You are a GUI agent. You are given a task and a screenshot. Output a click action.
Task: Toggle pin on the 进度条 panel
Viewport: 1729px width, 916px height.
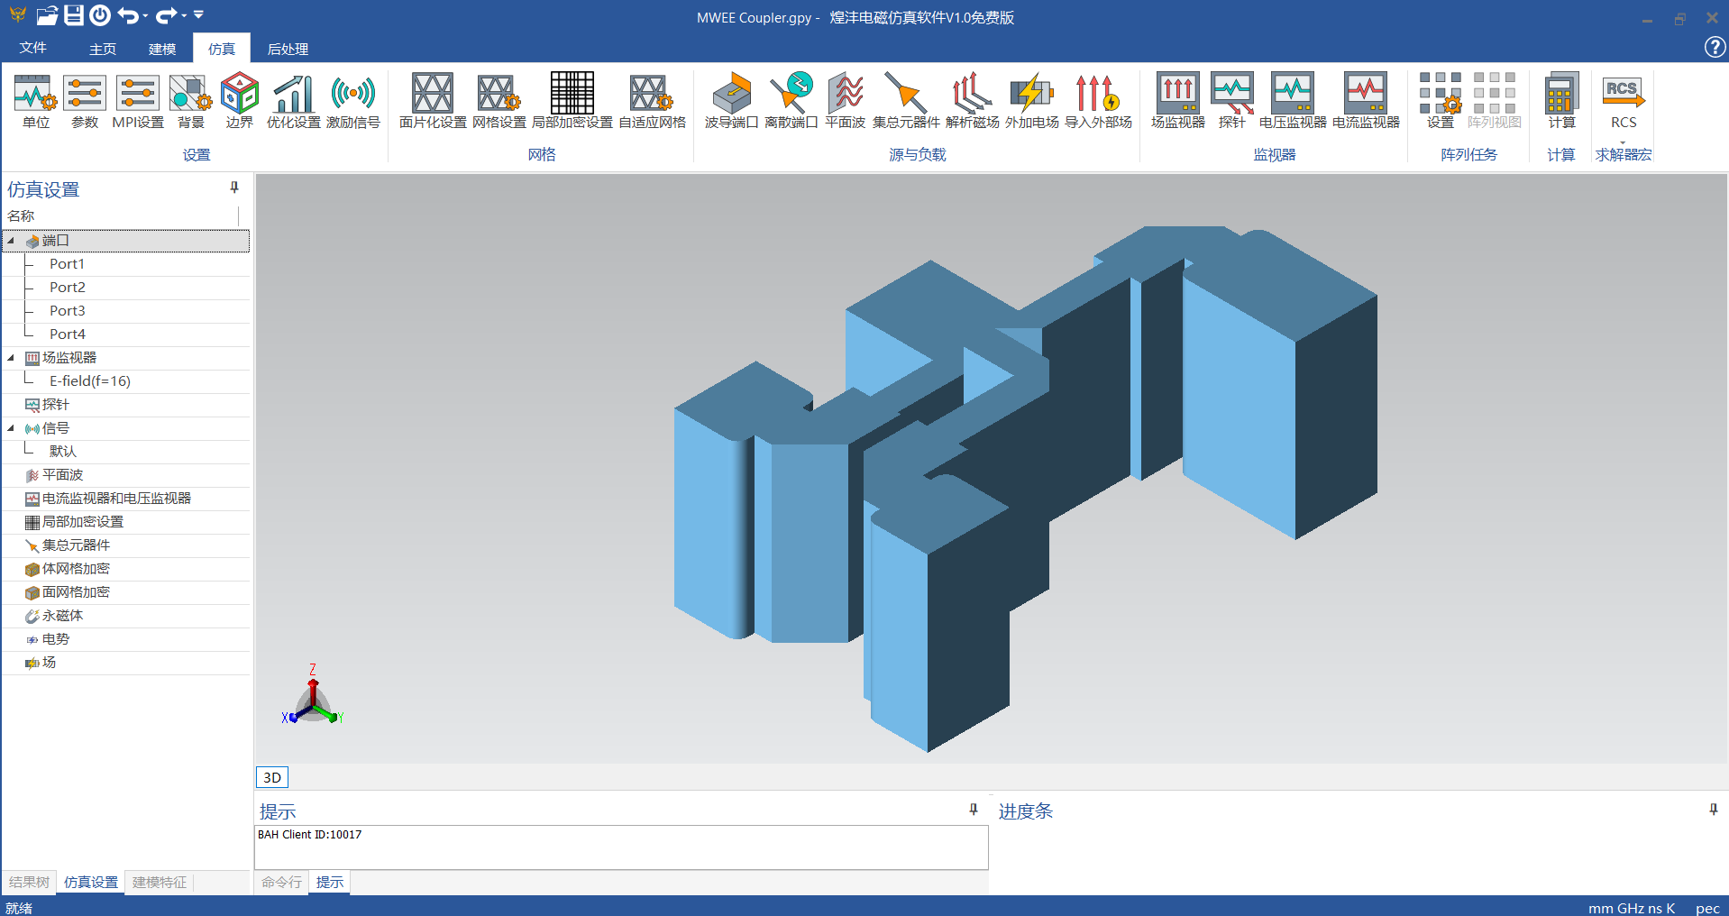1713,810
